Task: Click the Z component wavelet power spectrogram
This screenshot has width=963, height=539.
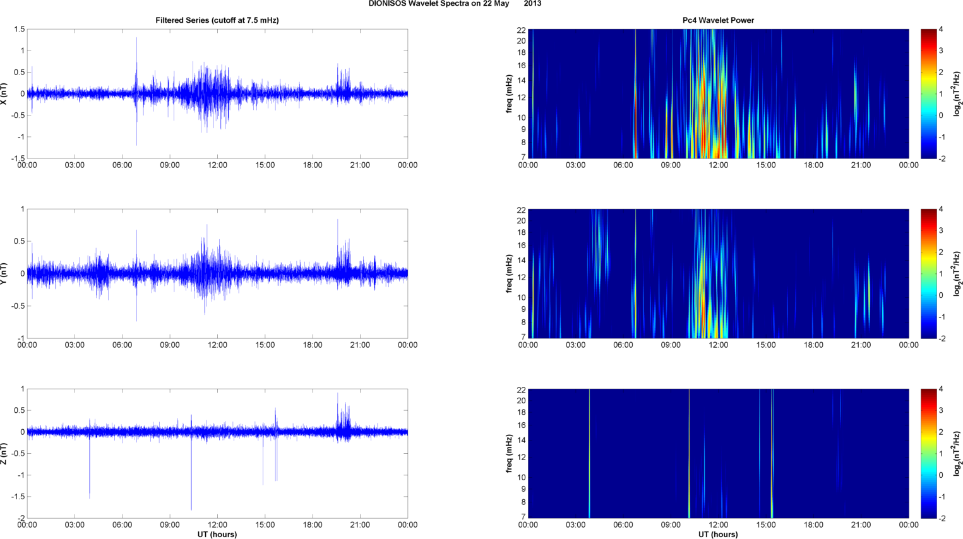Action: (x=718, y=453)
